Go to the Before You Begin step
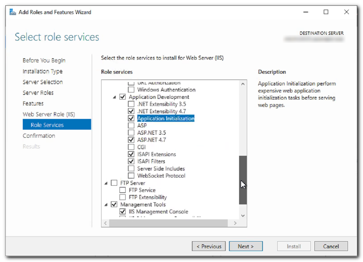The height and width of the screenshot is (262, 363). pyautogui.click(x=44, y=60)
